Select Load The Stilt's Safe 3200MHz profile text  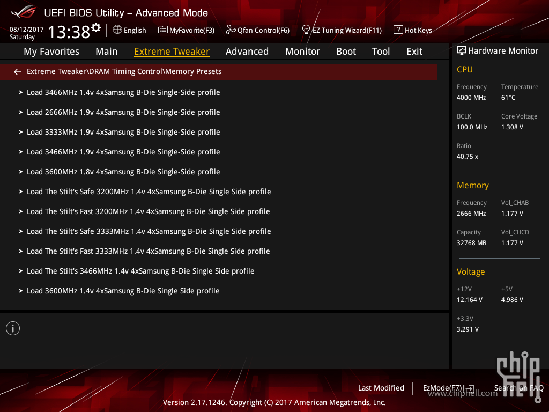tap(149, 192)
